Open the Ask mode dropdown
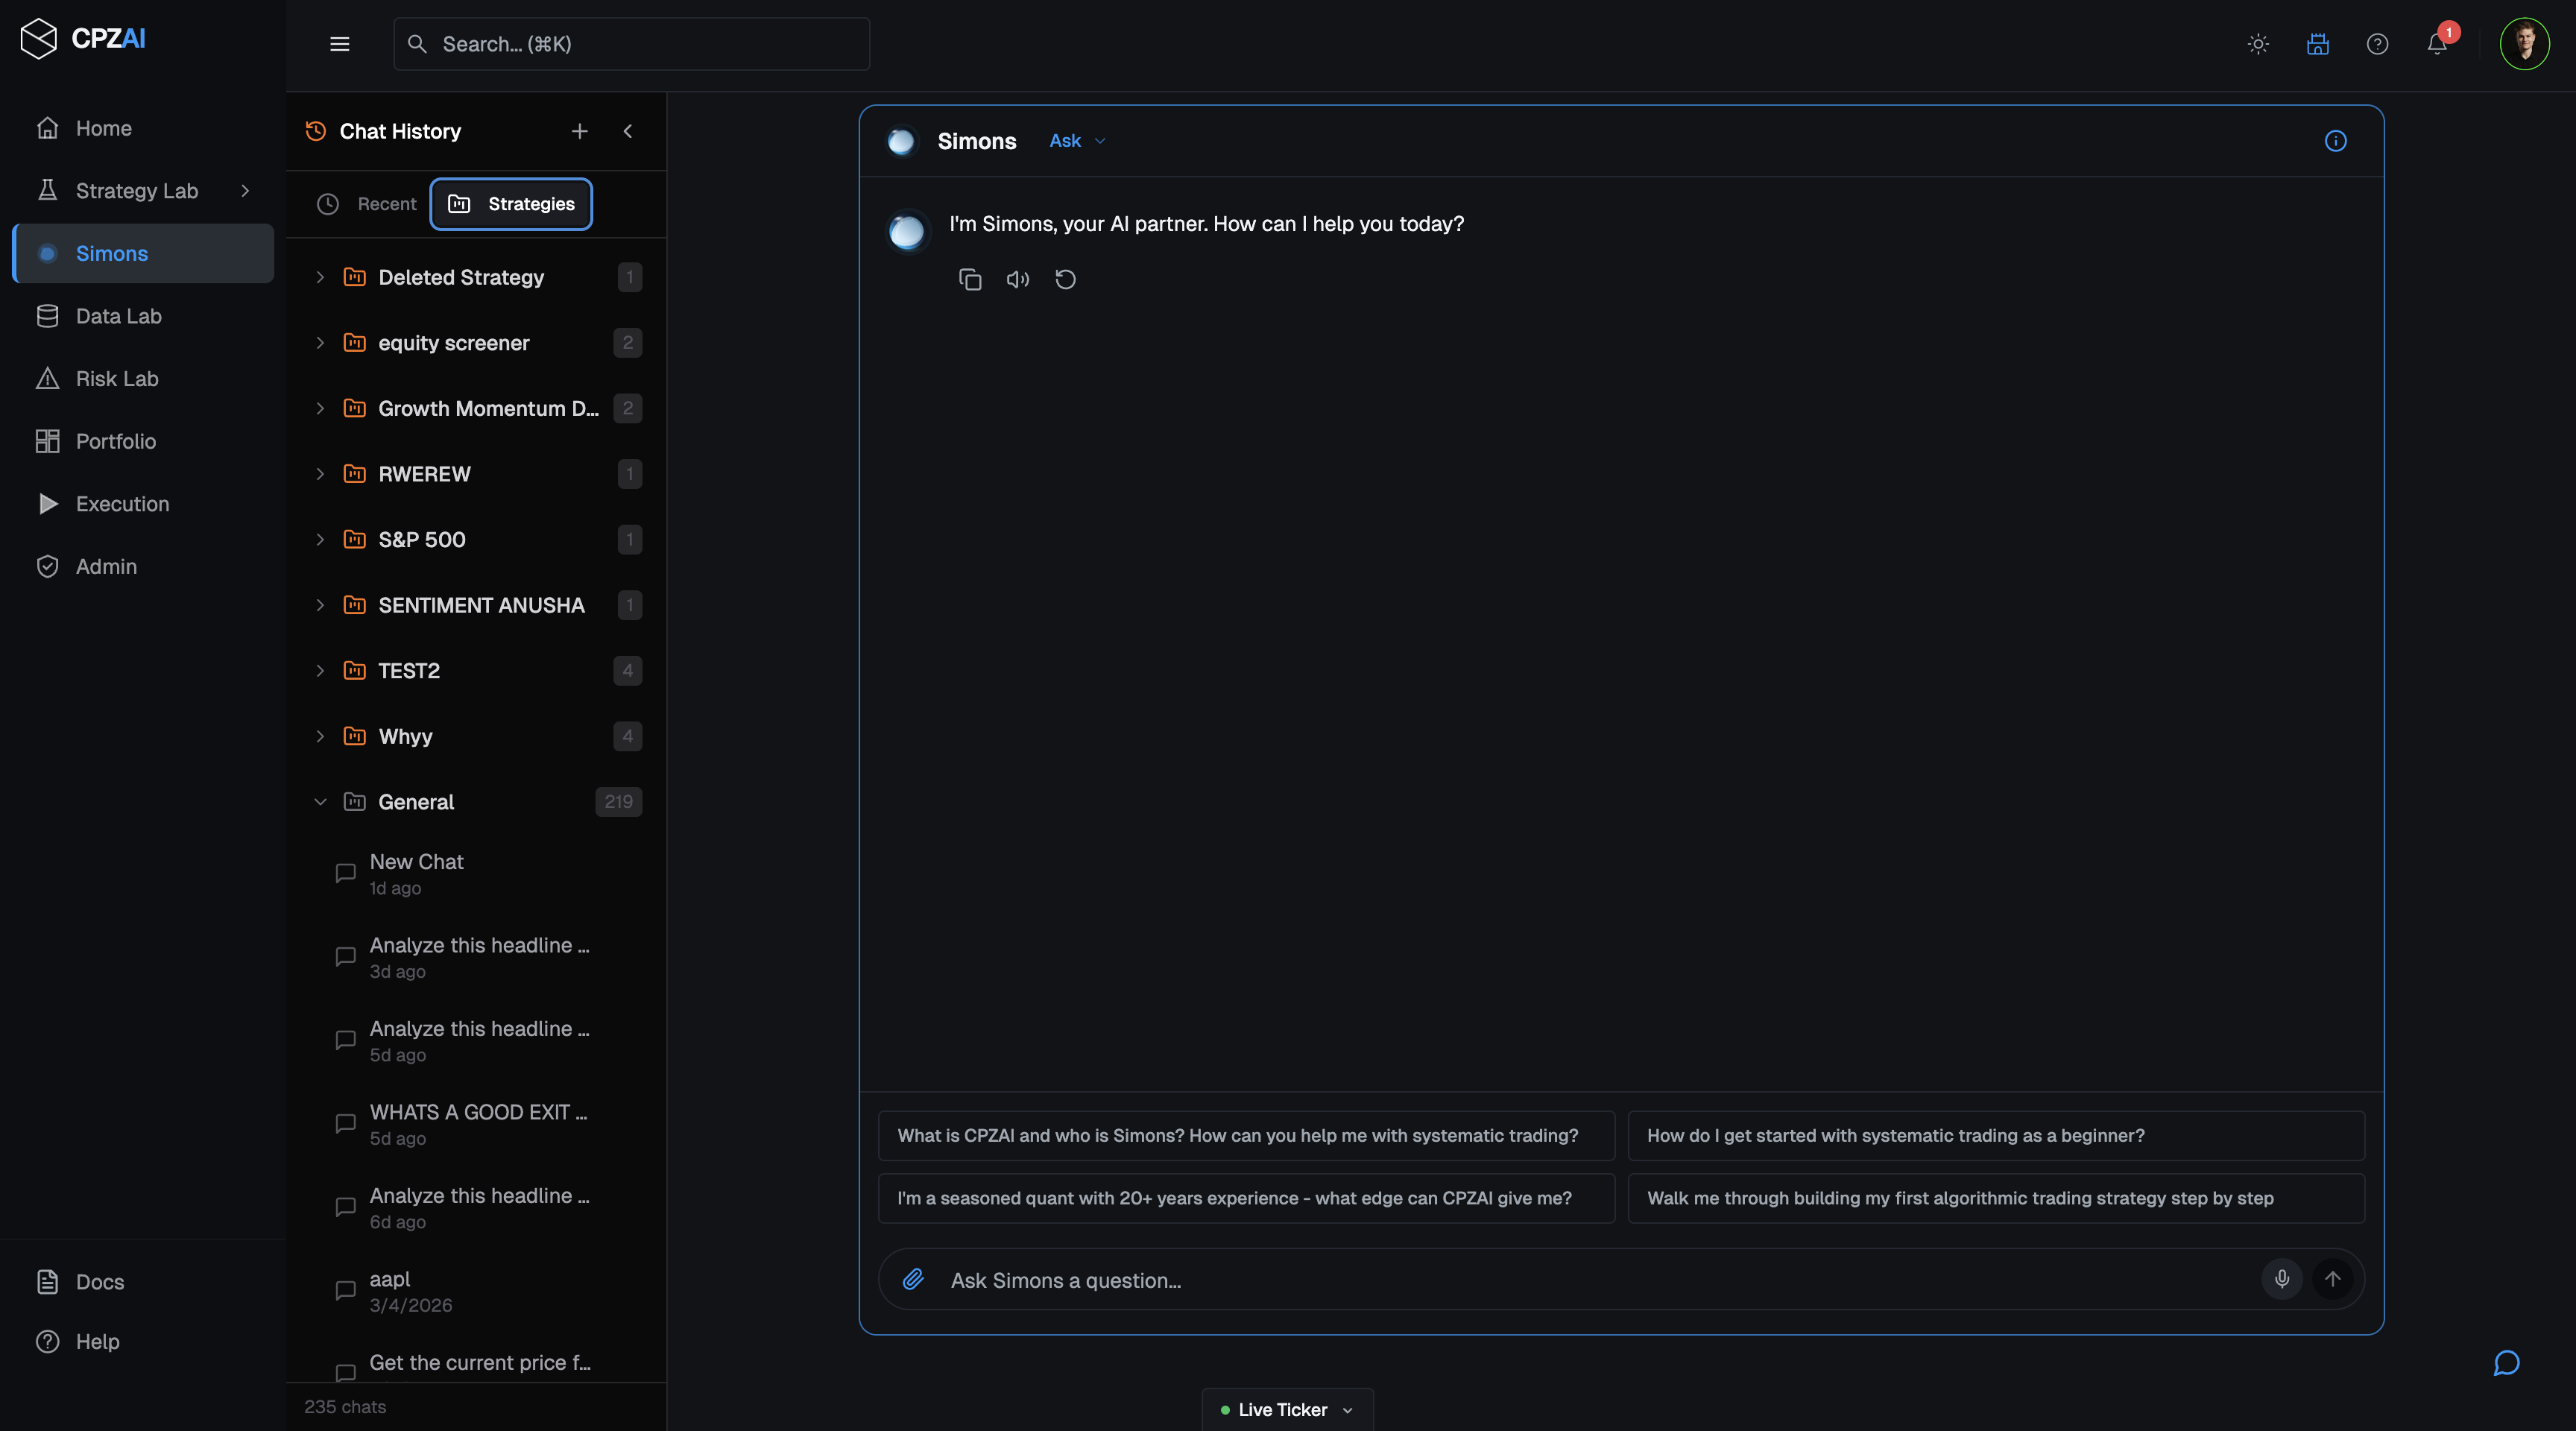2576x1431 pixels. tap(1076, 141)
